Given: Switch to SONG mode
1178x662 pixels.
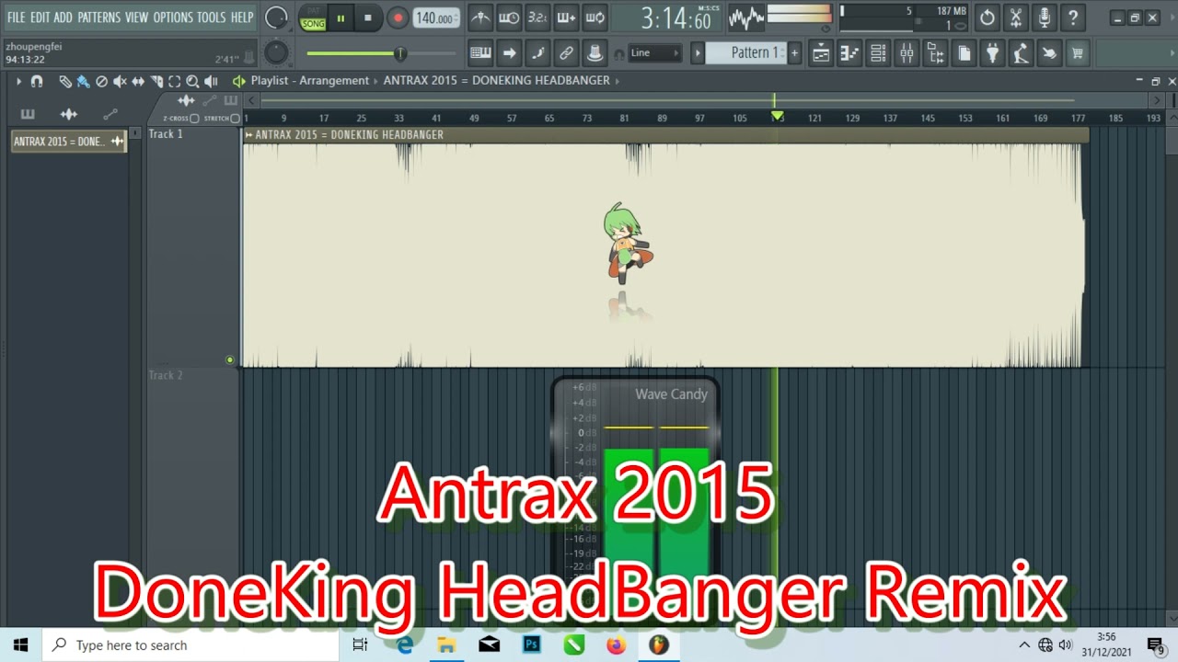Looking at the screenshot, I should click(x=313, y=24).
